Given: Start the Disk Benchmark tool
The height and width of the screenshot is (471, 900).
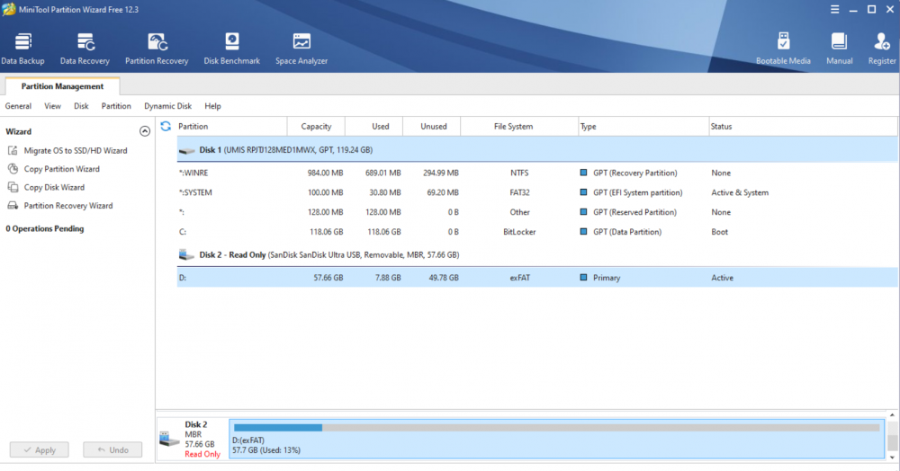Looking at the screenshot, I should (231, 48).
